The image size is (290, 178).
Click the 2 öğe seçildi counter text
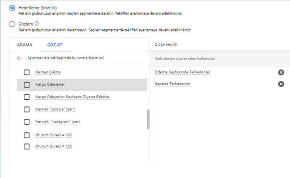pos(166,45)
